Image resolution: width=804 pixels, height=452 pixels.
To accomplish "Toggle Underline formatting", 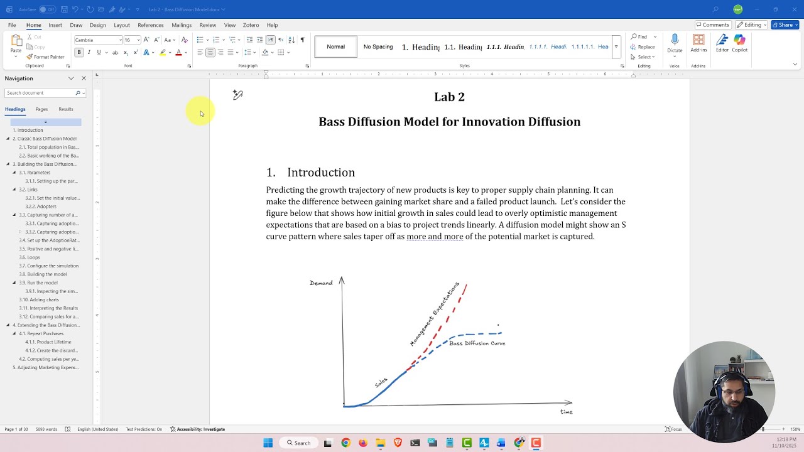I will 99,52.
